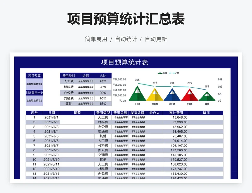Screen dimensions: 252x193
Task: Select the 人工费 cell in summary table
Action: tap(69, 81)
